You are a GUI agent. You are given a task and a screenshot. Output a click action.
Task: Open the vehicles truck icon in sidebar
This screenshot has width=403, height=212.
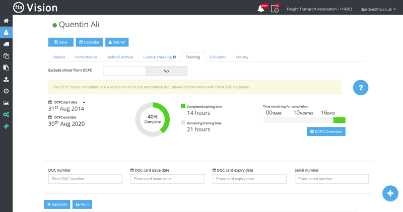click(6, 44)
